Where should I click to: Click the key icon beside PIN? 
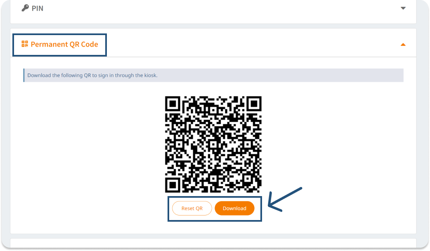pos(25,8)
